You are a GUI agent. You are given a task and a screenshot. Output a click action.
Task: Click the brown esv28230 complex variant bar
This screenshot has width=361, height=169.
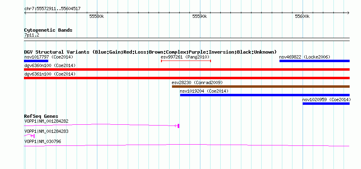pos(261,87)
